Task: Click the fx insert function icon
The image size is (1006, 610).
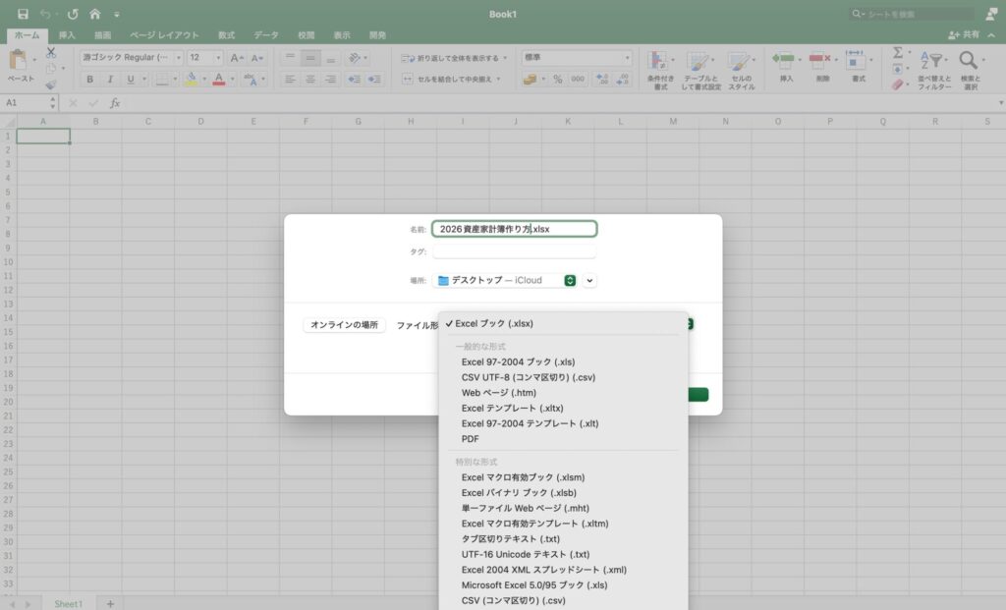Action: [x=115, y=103]
